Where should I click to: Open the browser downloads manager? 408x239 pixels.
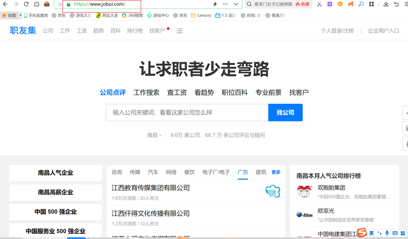click(x=386, y=4)
